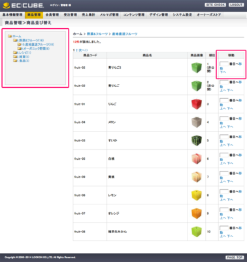The image size is (247, 262).
Task: Click 下へ for the りんご row
Action: point(230,109)
